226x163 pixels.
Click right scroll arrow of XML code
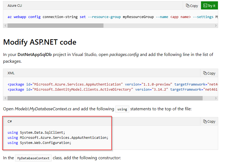[216, 98]
